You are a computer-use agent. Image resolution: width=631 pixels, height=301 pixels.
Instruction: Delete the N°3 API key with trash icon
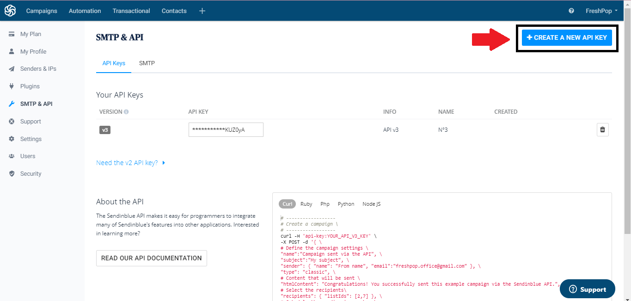coord(602,130)
